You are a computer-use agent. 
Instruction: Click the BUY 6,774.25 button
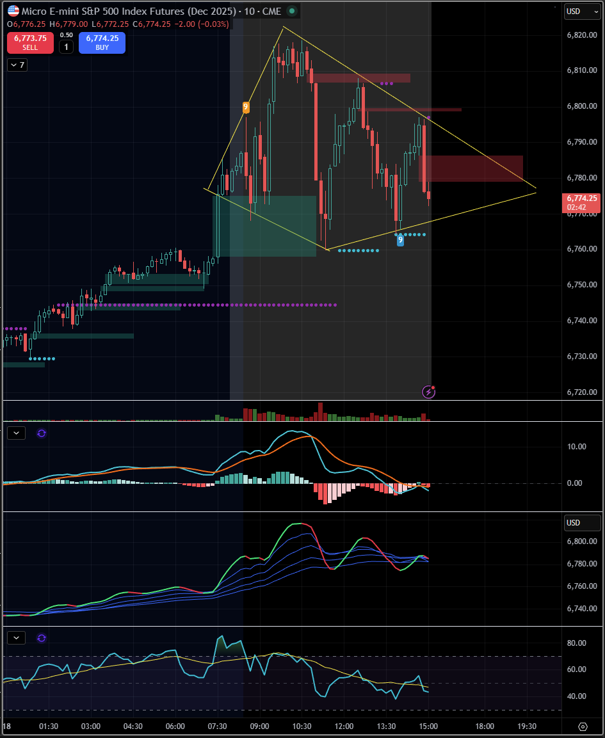point(102,43)
